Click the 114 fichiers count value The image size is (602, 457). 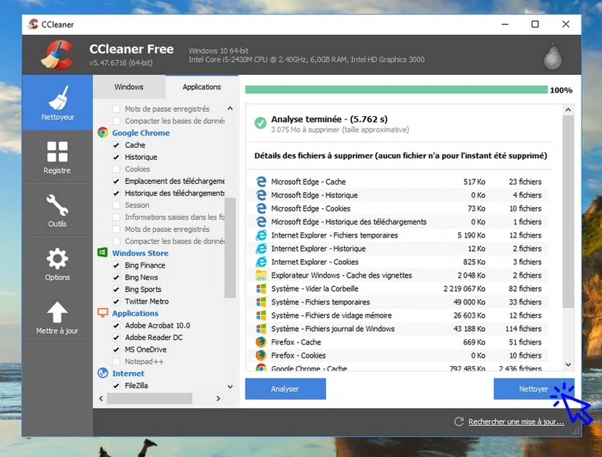click(x=523, y=329)
